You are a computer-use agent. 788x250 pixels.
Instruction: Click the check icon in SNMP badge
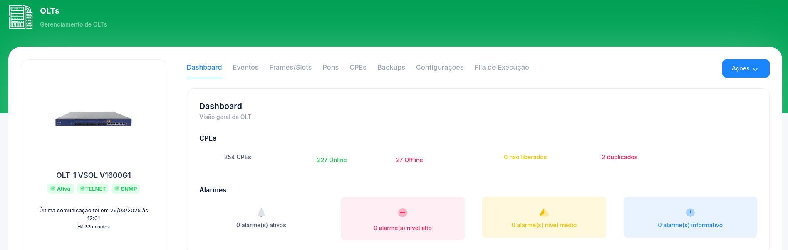117,189
